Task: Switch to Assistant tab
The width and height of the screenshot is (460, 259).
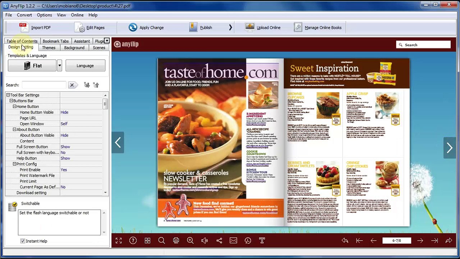Action: click(82, 41)
